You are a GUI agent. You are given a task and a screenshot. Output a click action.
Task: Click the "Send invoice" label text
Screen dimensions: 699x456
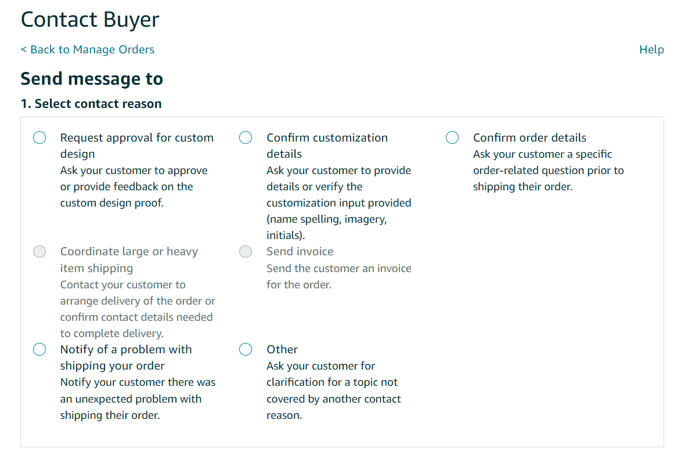click(300, 252)
